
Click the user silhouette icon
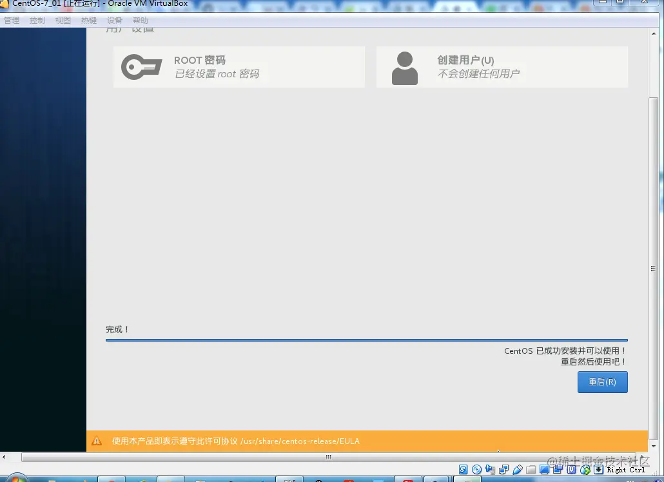(404, 68)
